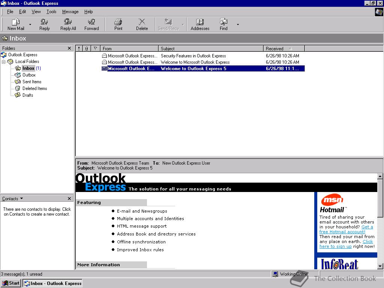Screen dimensions: 384x288
Task: Forward the highlighted email
Action: (91, 24)
